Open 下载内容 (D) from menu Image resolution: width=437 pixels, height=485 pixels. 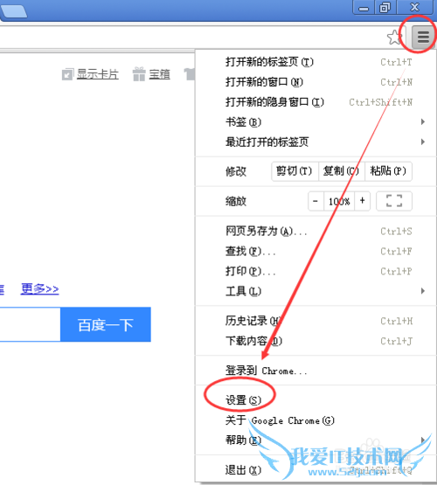tap(316, 341)
